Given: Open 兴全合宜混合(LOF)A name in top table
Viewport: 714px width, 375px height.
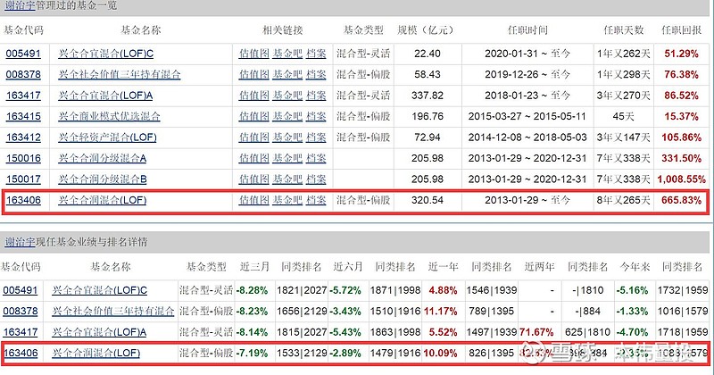Looking at the screenshot, I should 105,96.
